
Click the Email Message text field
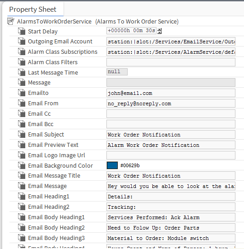tap(171, 186)
